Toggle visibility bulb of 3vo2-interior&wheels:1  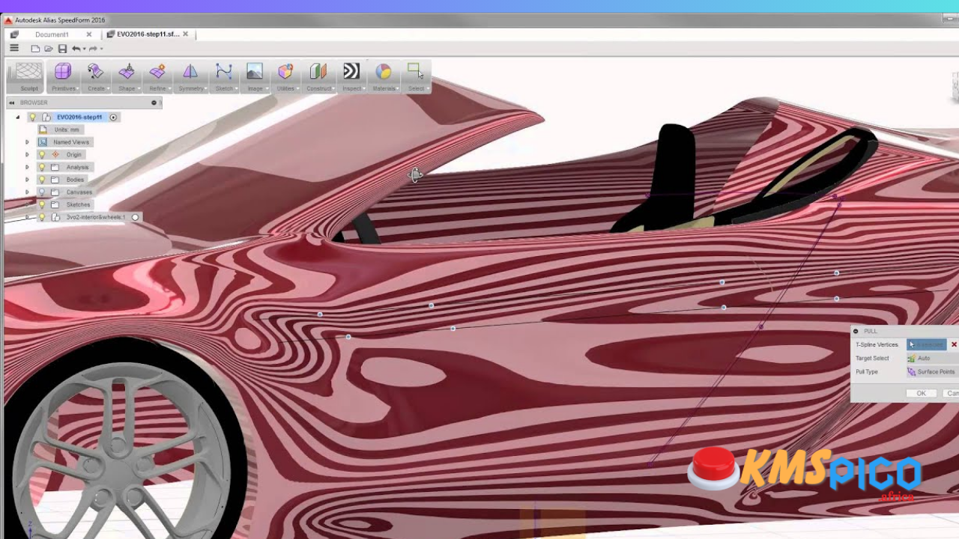click(42, 217)
